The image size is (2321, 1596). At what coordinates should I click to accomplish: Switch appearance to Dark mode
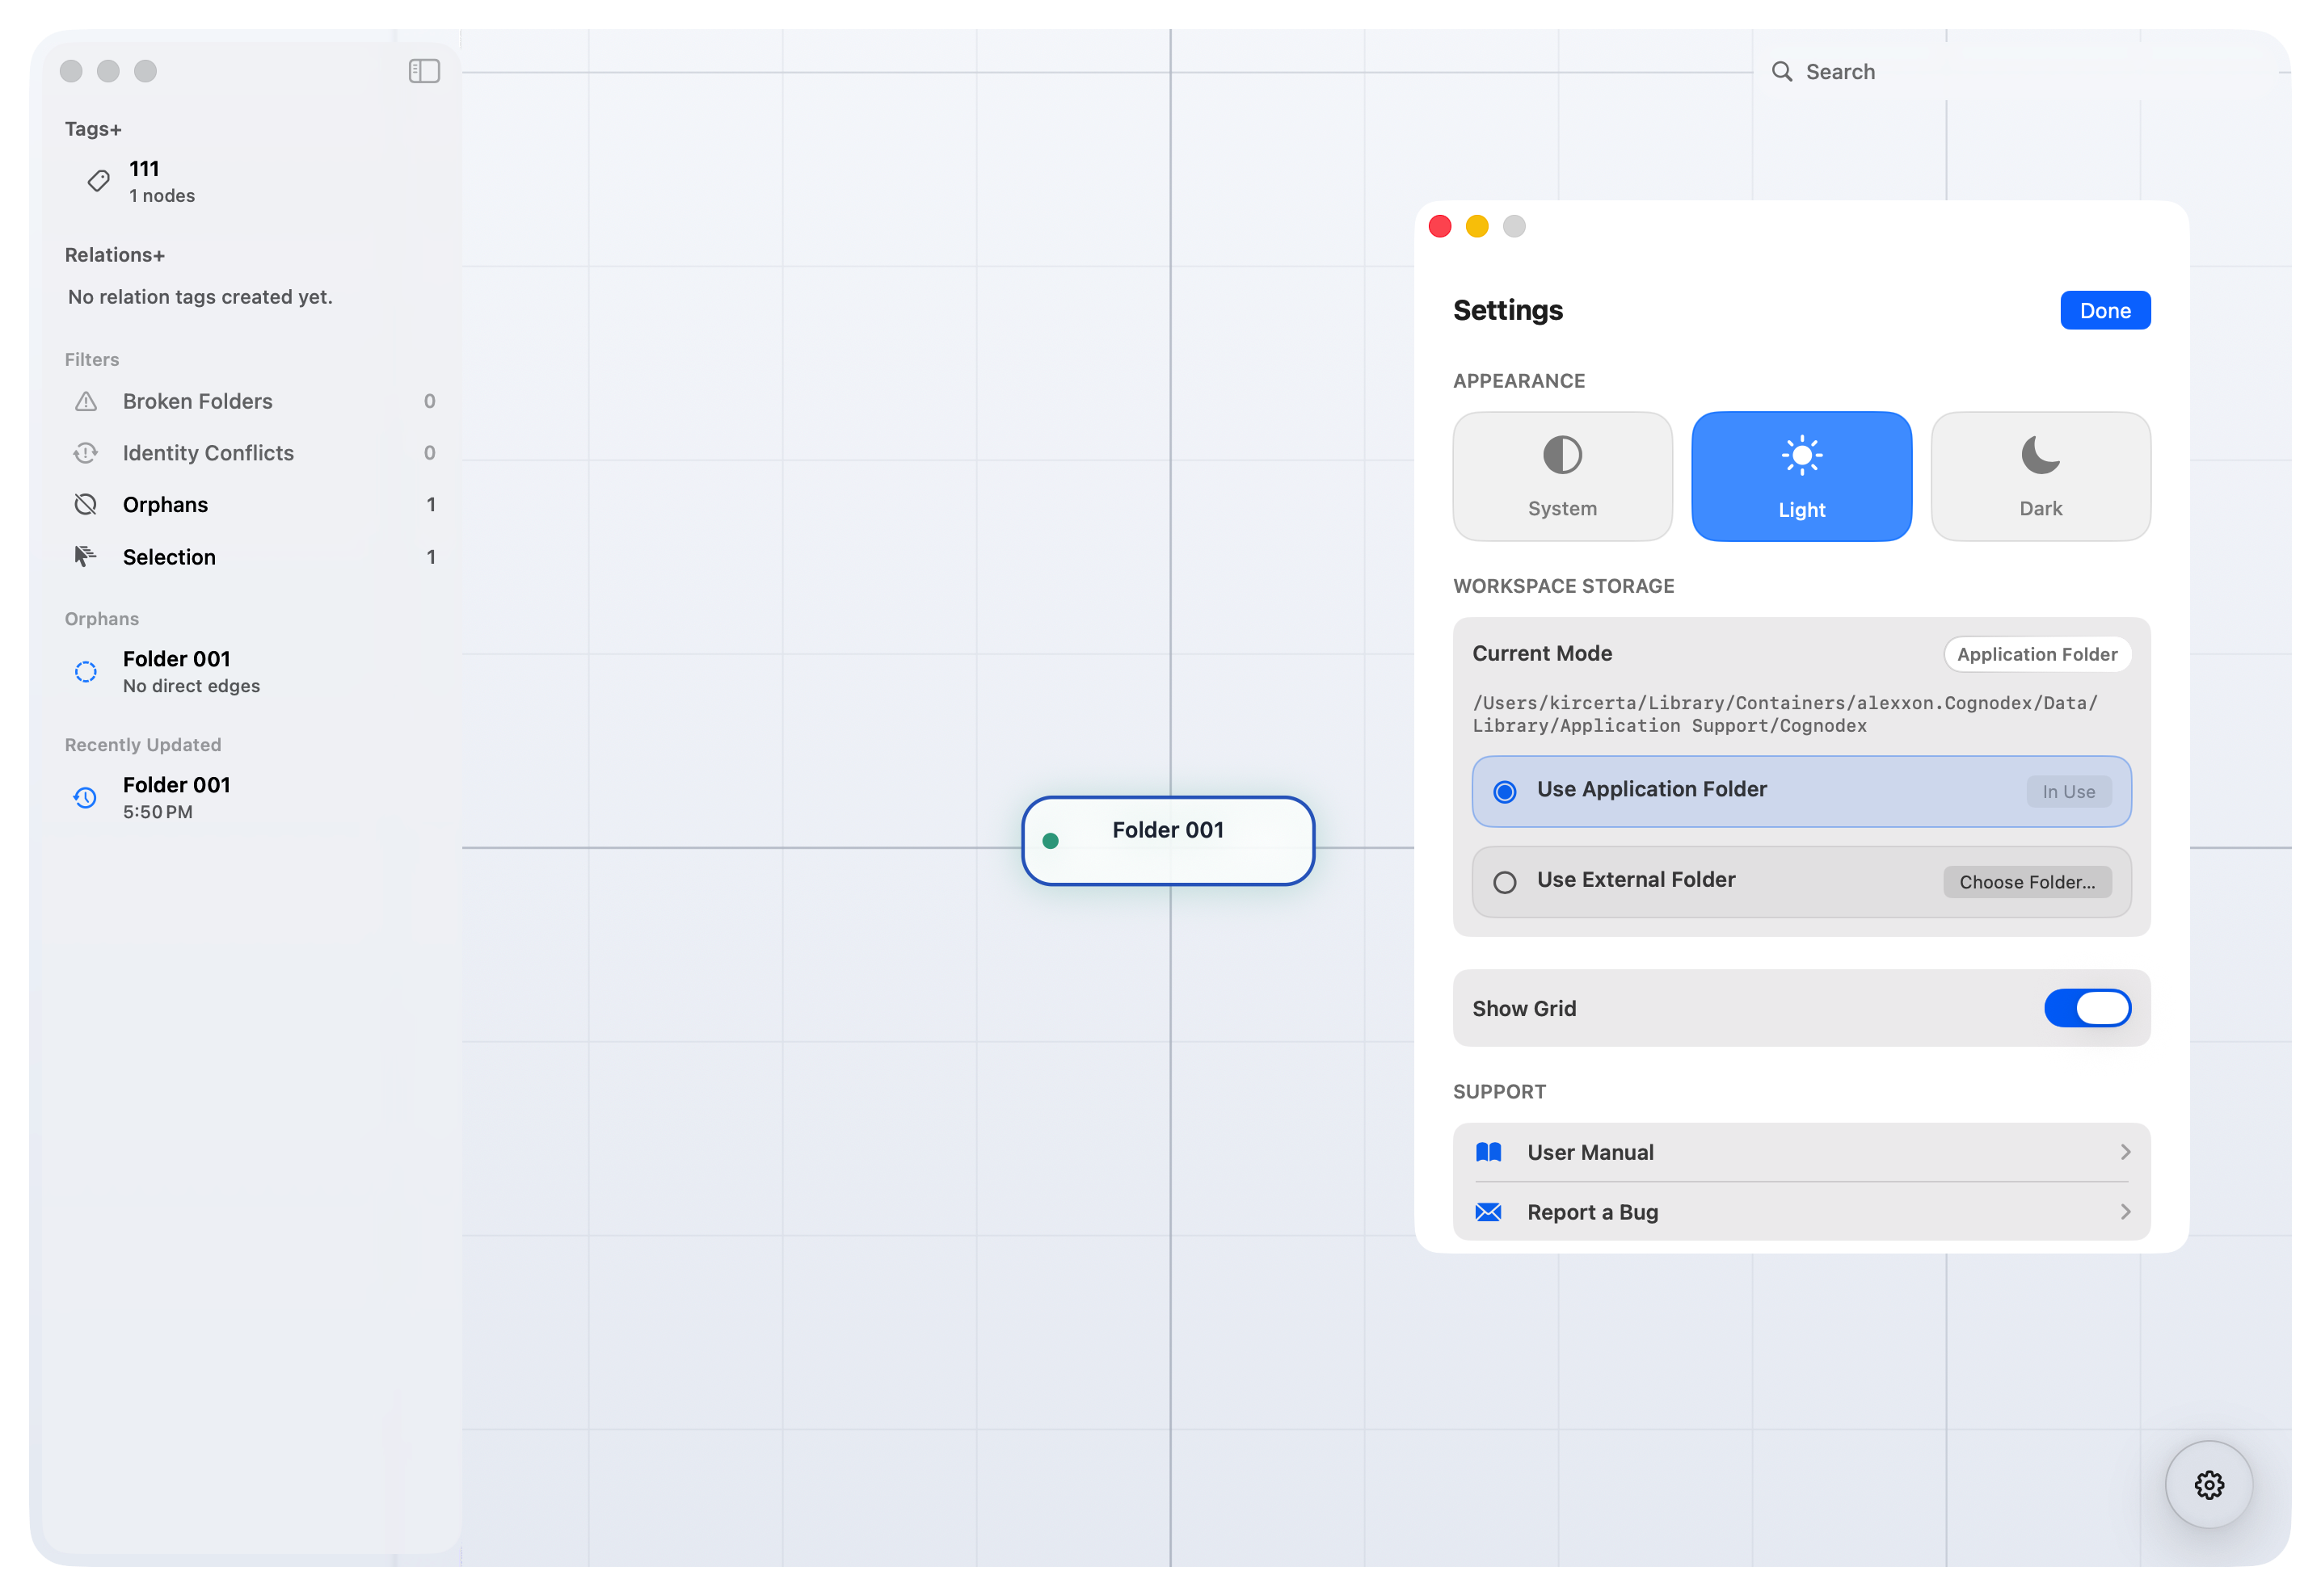[2040, 477]
